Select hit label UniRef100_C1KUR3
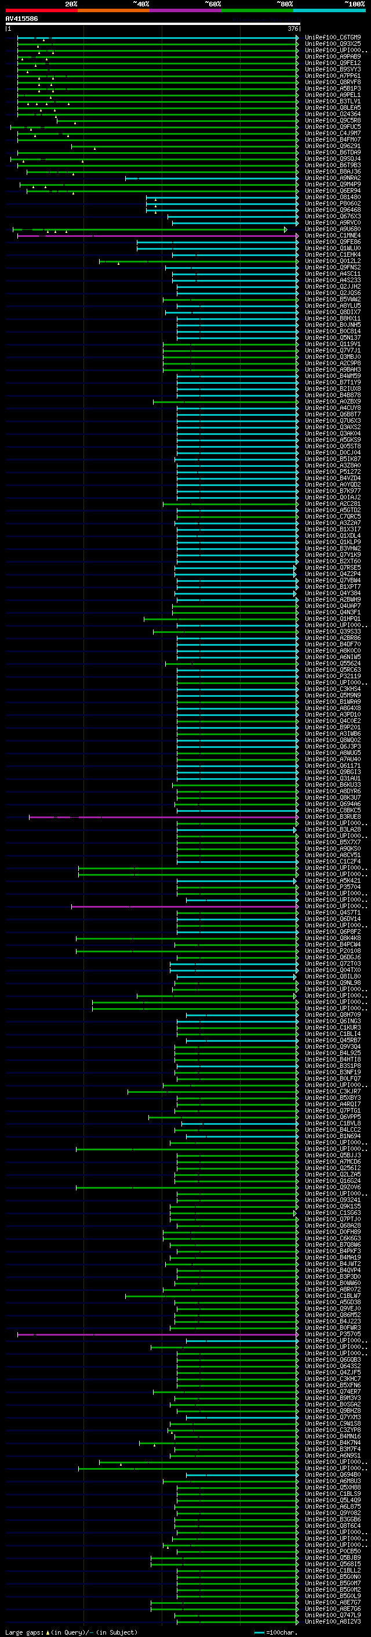Viewport: 371px width, 1637px height. 332,1028
